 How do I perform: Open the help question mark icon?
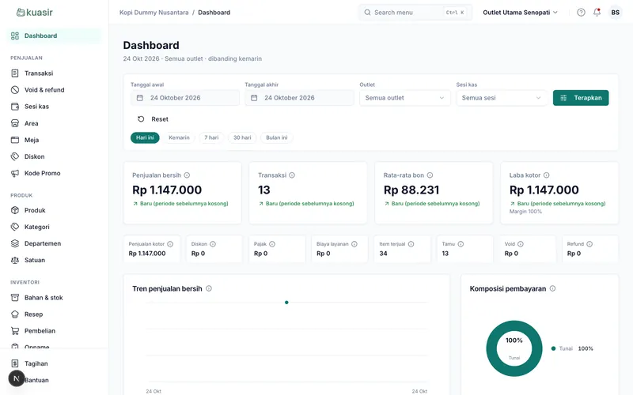(581, 13)
